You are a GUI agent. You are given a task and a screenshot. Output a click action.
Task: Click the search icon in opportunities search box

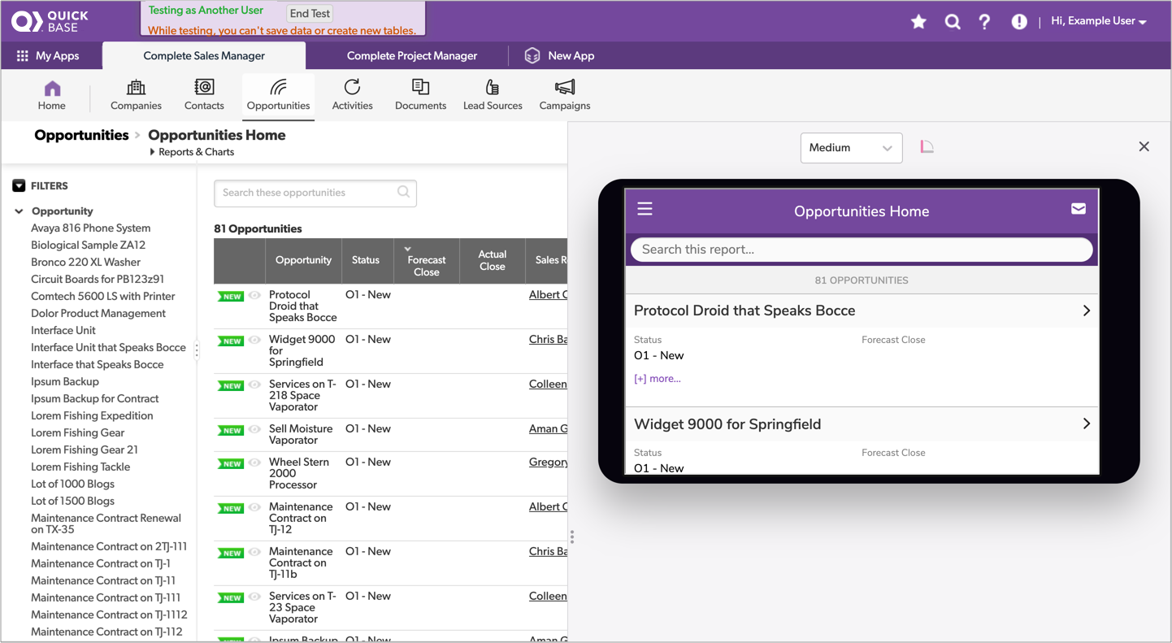[x=403, y=192]
